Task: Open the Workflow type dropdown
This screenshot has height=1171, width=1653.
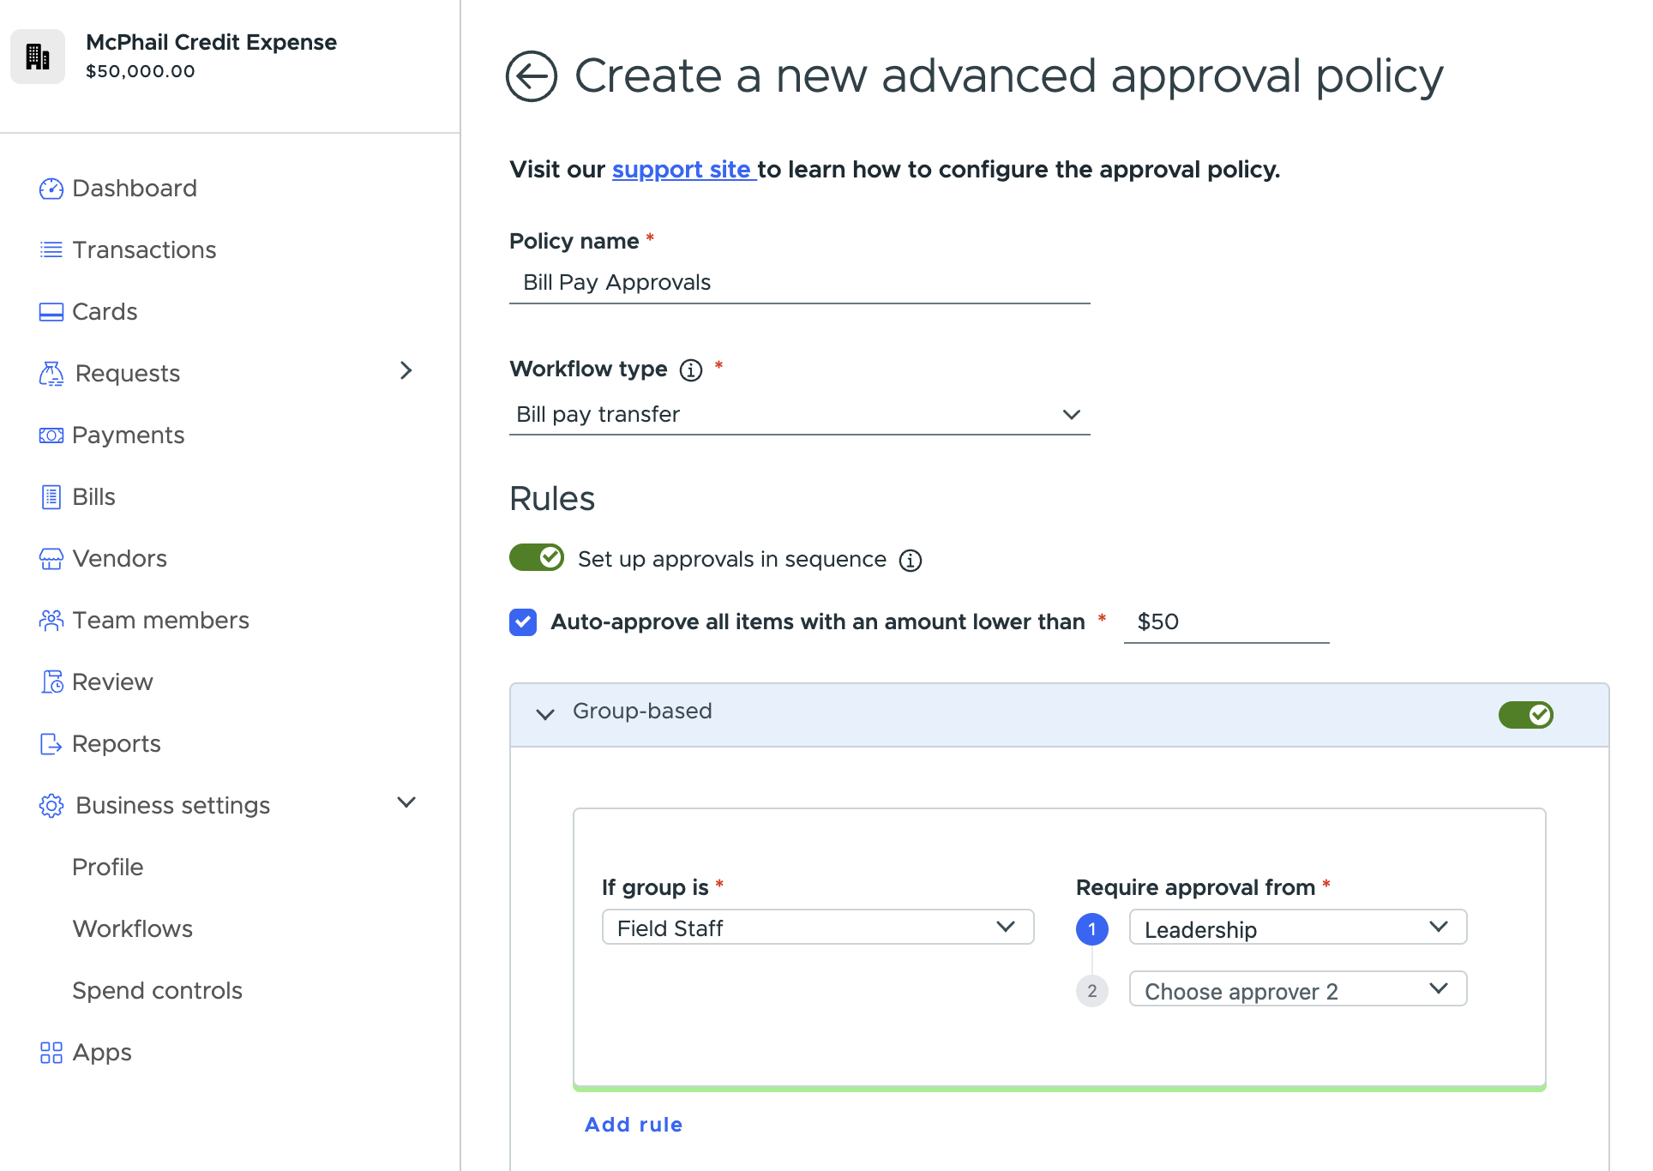Action: [x=800, y=415]
